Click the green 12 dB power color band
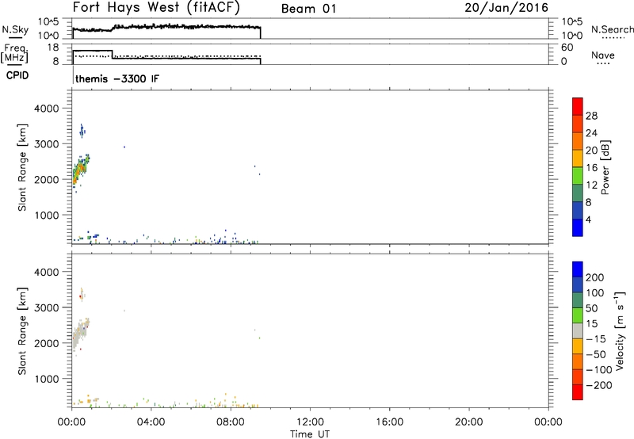Image resolution: width=634 pixels, height=439 pixels. point(578,175)
